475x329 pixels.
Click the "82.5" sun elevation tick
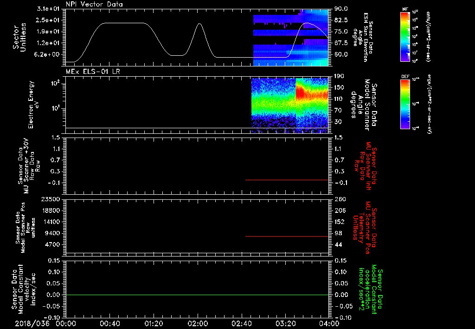pyautogui.click(x=341, y=20)
